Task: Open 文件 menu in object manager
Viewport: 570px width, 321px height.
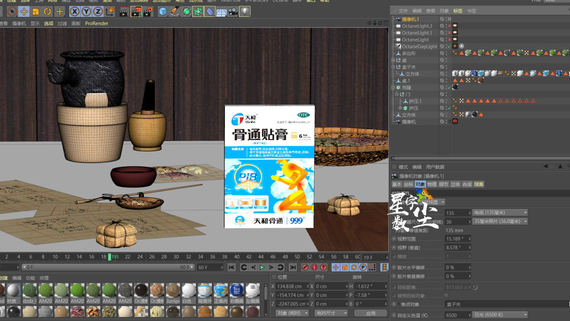Action: [403, 11]
